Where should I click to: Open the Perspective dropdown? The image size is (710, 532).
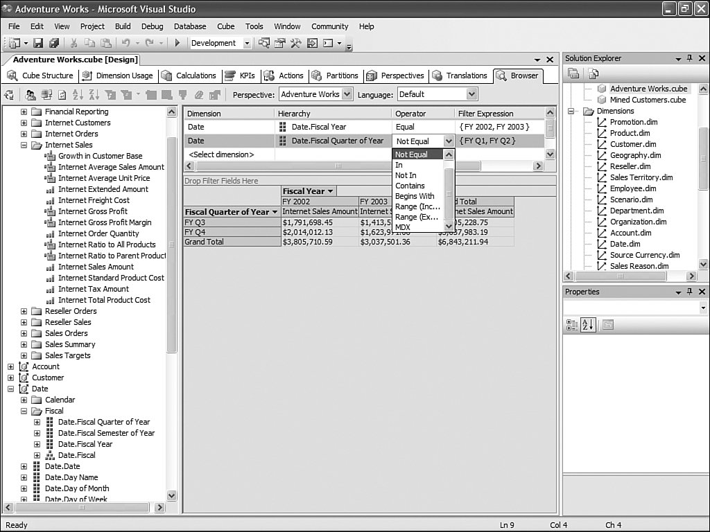tap(347, 94)
